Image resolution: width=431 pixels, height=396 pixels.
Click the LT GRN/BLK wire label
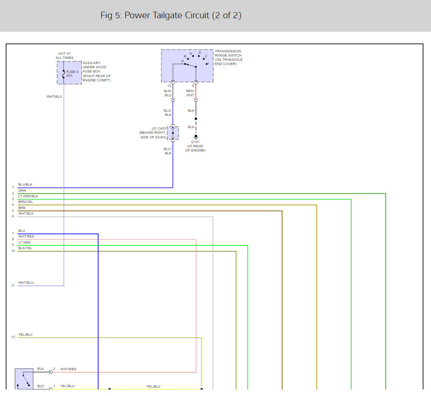click(x=28, y=196)
